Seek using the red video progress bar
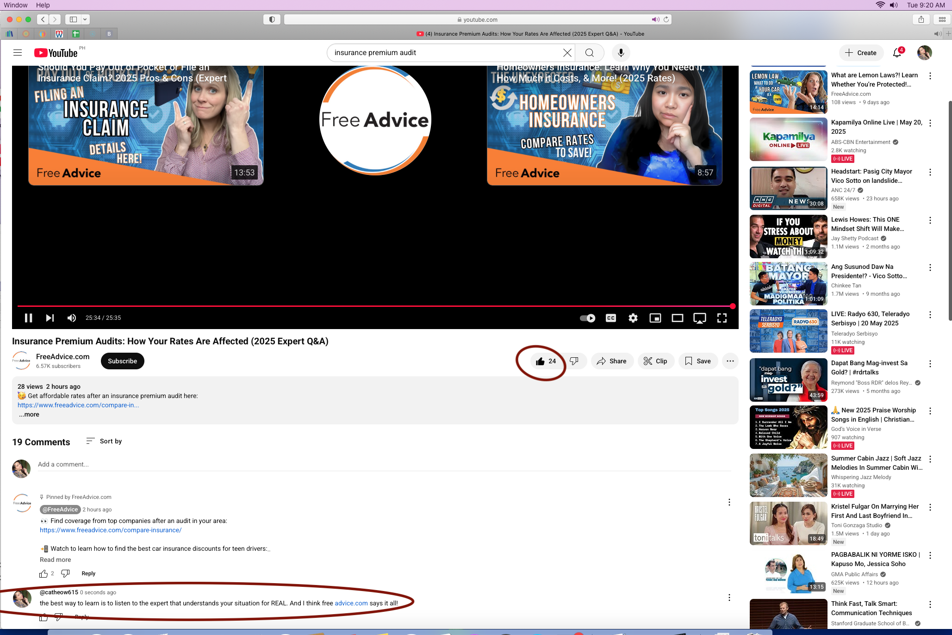Screen dimensions: 952x635 (375, 306)
